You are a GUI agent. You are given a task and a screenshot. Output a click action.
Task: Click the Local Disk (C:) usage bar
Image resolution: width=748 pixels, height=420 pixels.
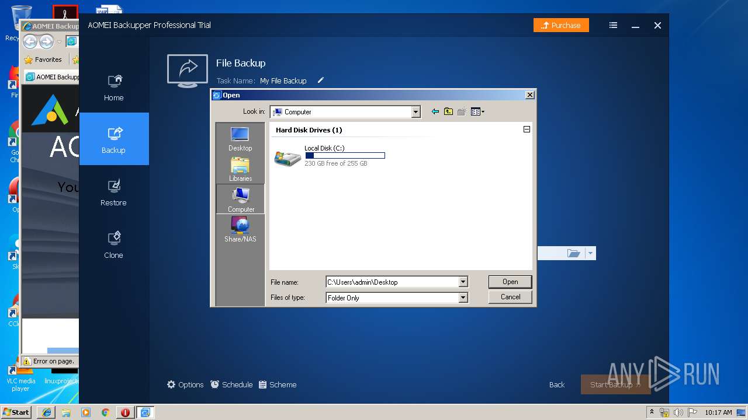pyautogui.click(x=345, y=156)
